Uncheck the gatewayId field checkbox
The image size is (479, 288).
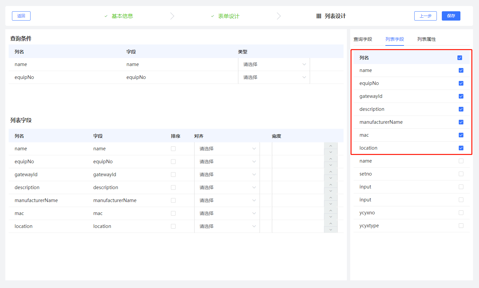(x=461, y=96)
